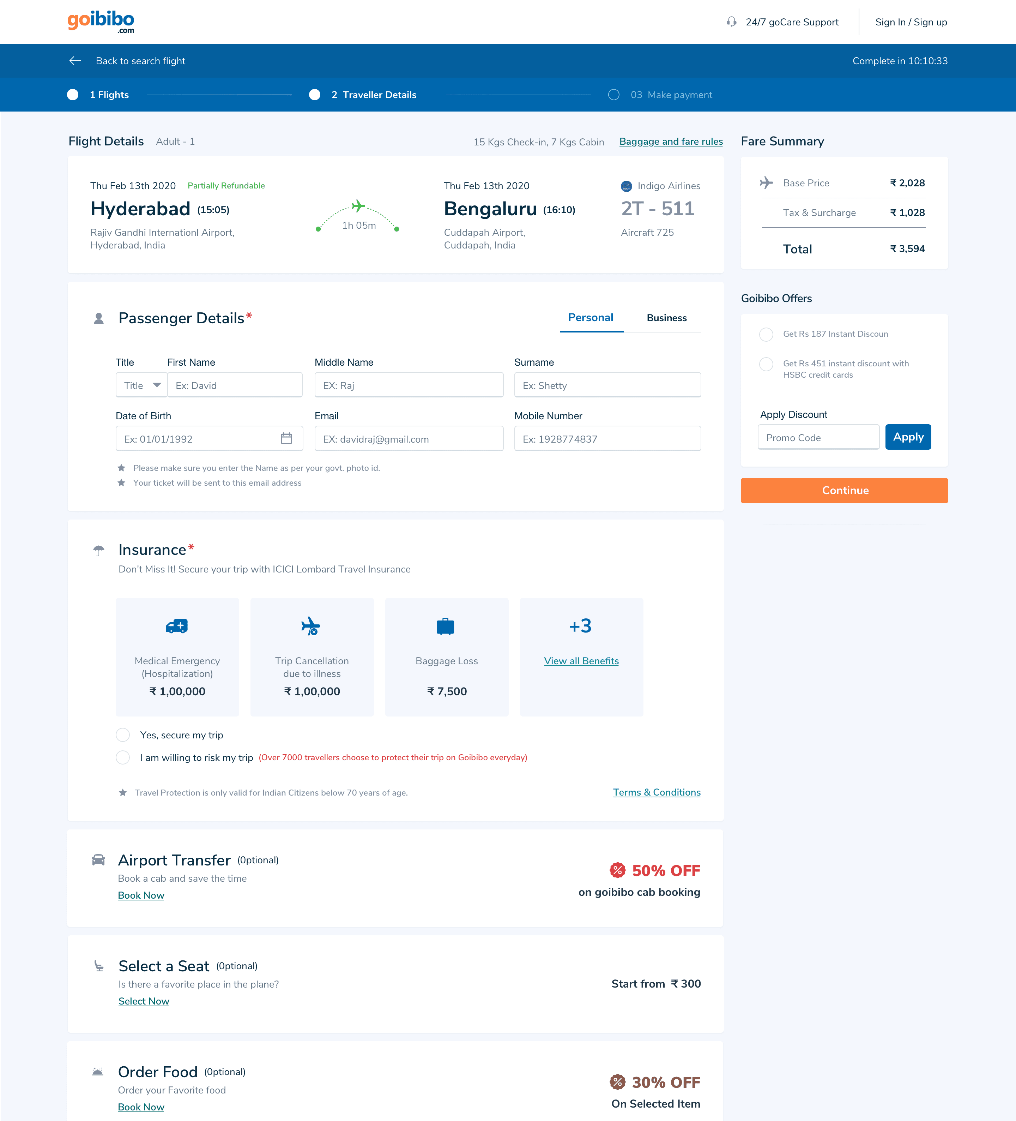
Task: Click the Tax & Surcharge amount ₹ 1,028
Action: [x=907, y=212]
